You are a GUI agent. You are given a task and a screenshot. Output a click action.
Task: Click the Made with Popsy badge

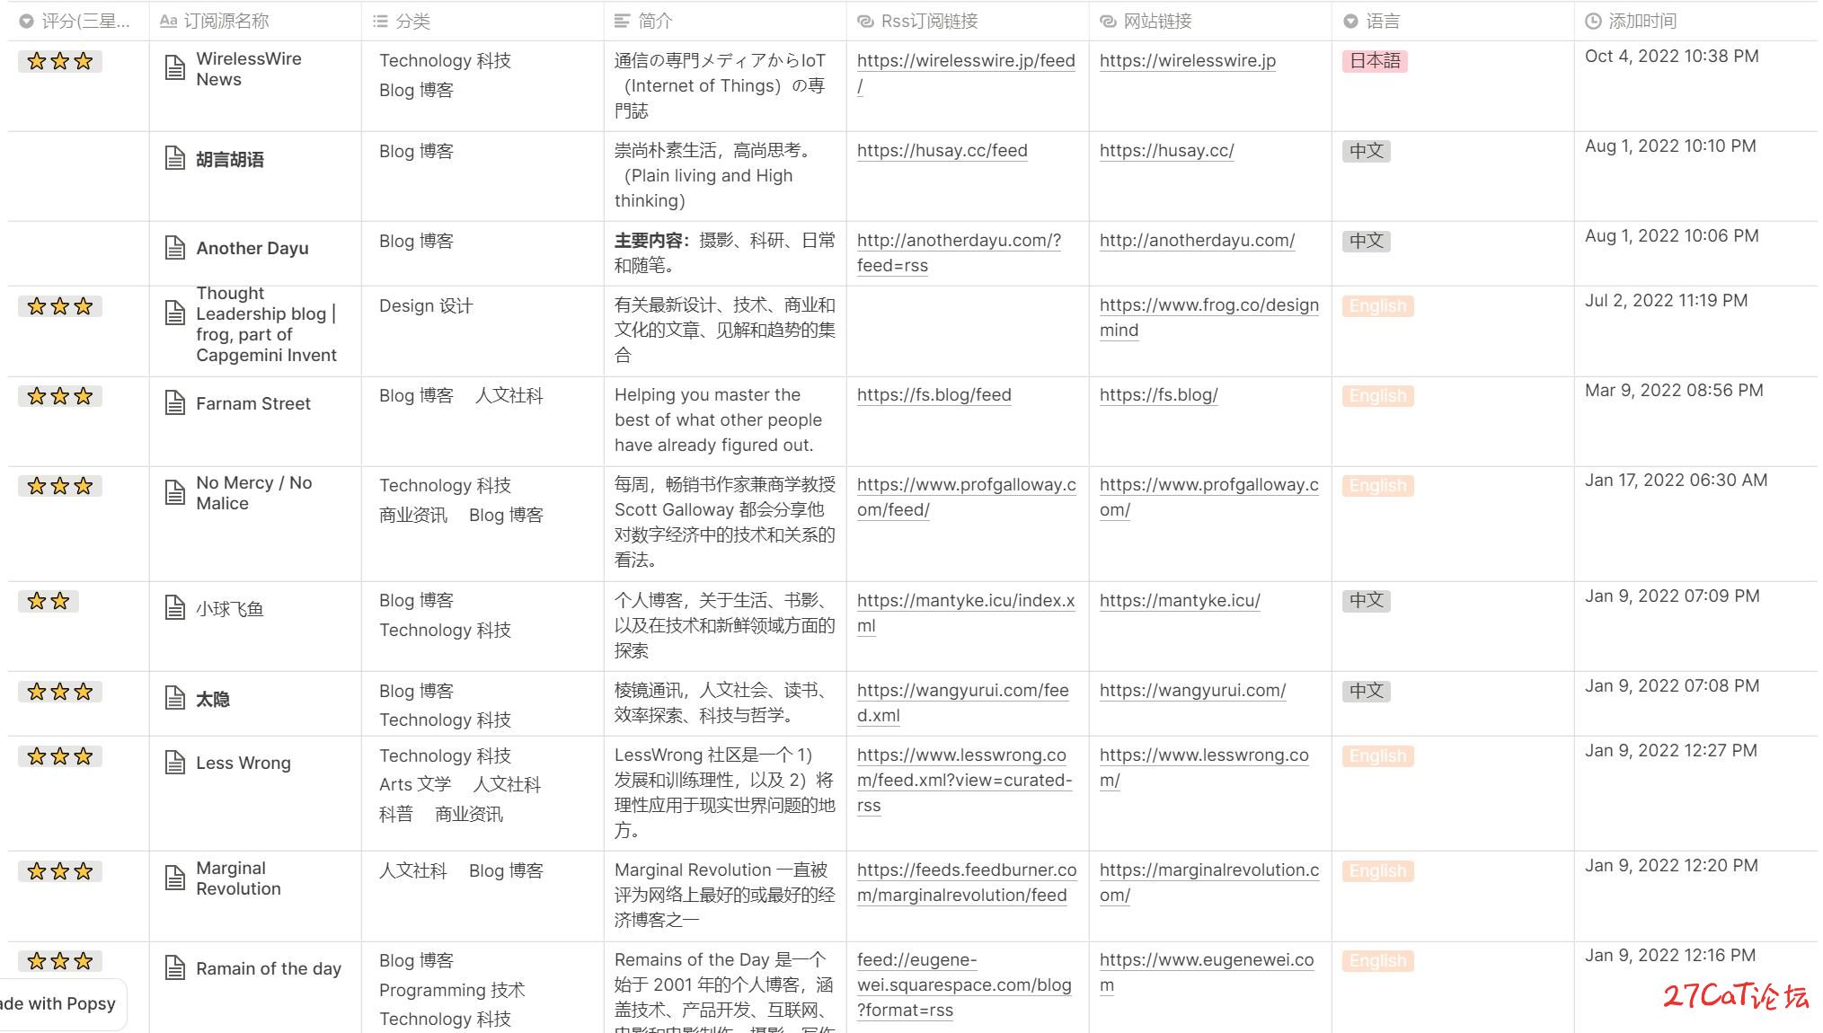coord(58,1003)
